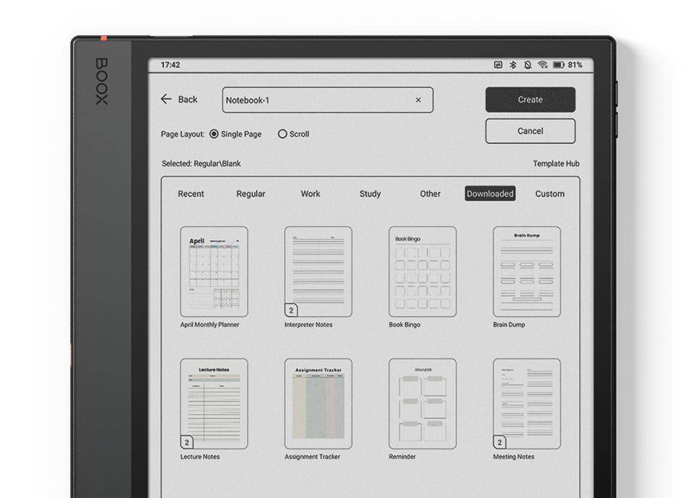Switch to the Custom tab

pos(550,193)
